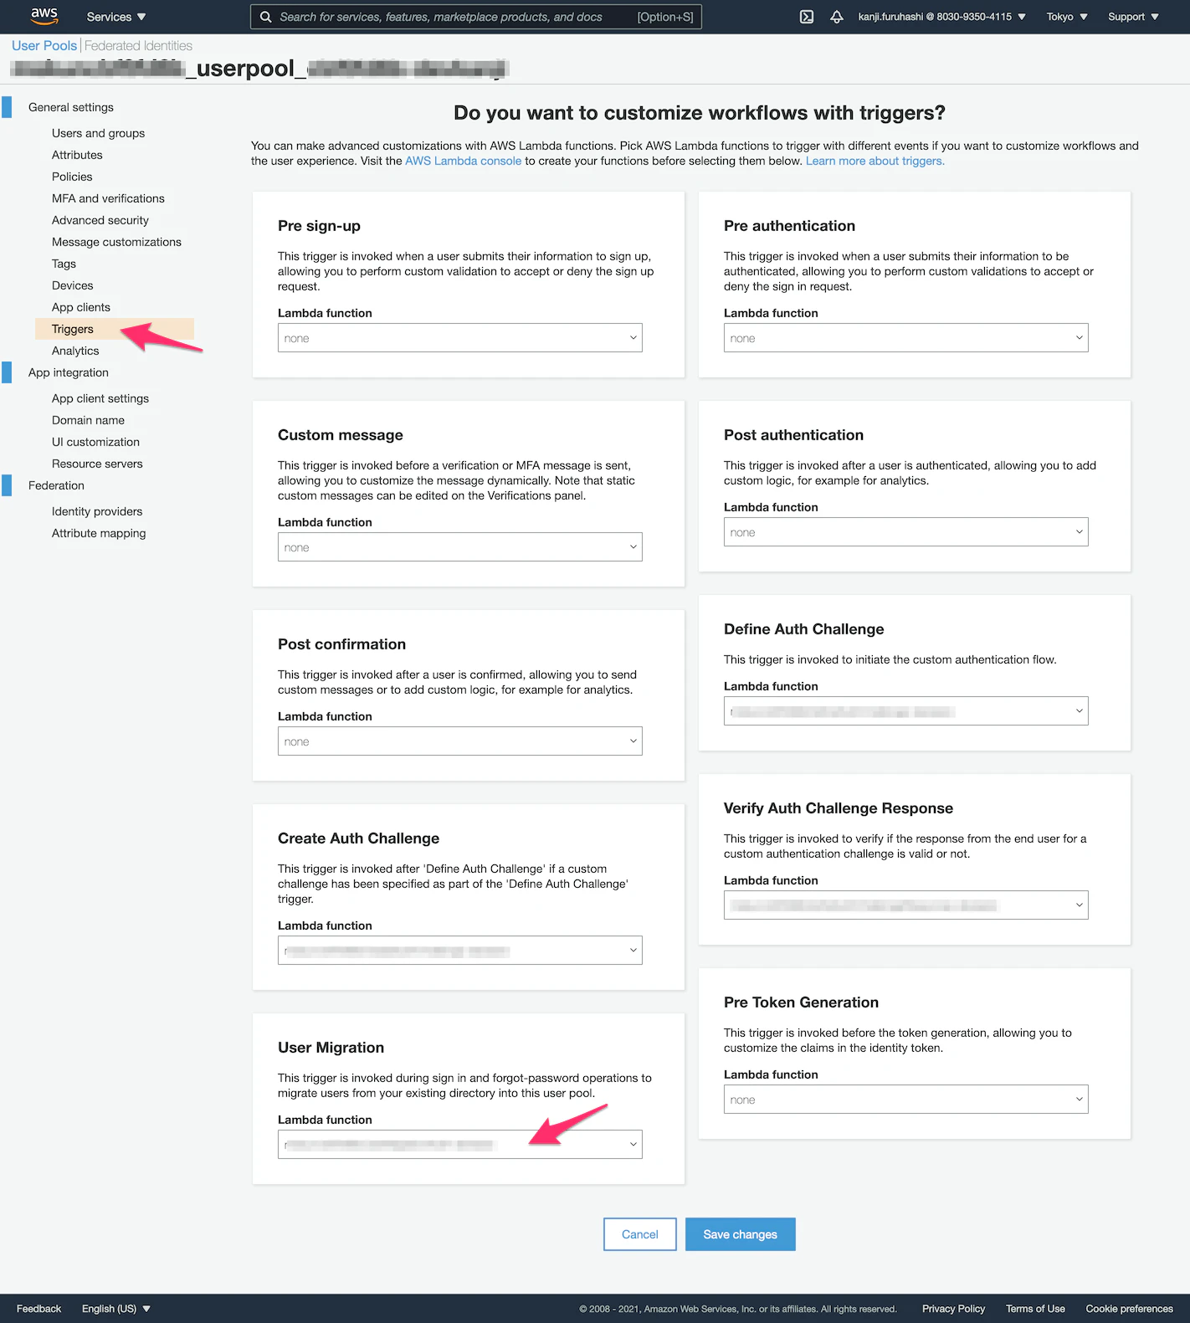Open General settings section
1190x1323 pixels.
pyautogui.click(x=71, y=107)
